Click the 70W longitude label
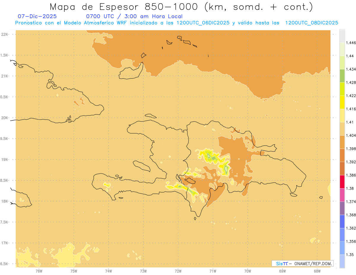The image size is (356, 275). [248, 271]
